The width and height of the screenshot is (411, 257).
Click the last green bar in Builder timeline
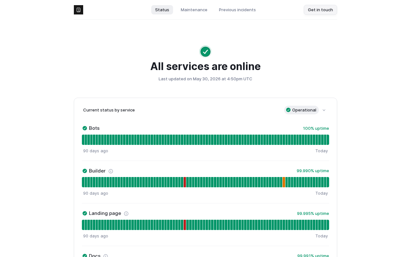pyautogui.click(x=328, y=182)
